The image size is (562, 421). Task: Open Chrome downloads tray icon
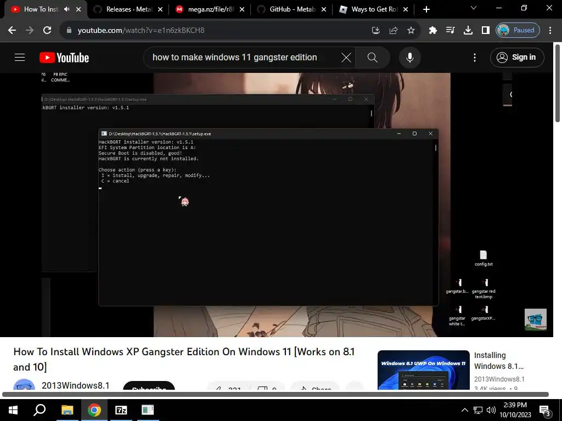468,31
